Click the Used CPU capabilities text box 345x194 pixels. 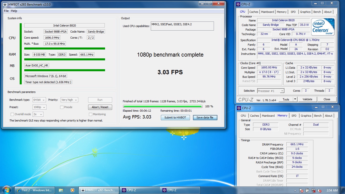point(182,26)
